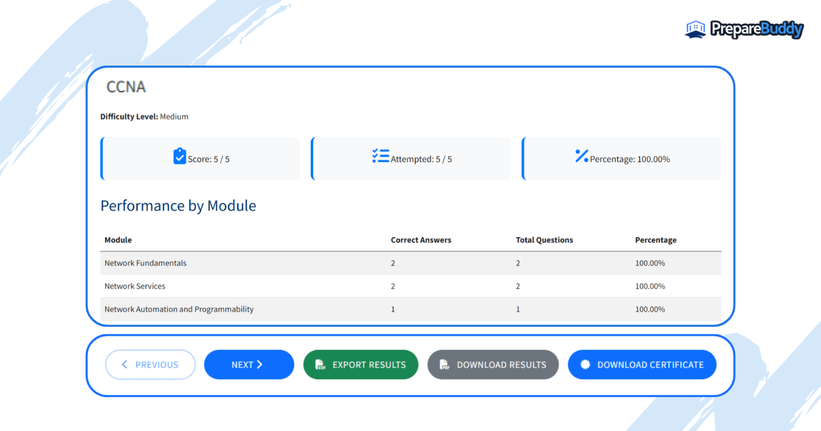Viewport: 821px width, 431px height.
Task: Click the right chevron inside the Next button
Action: (x=260, y=364)
